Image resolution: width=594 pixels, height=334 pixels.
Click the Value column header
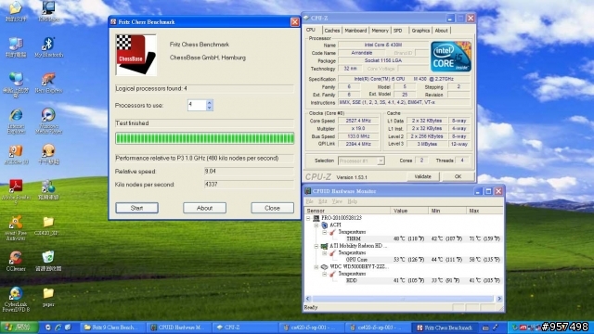click(409, 211)
